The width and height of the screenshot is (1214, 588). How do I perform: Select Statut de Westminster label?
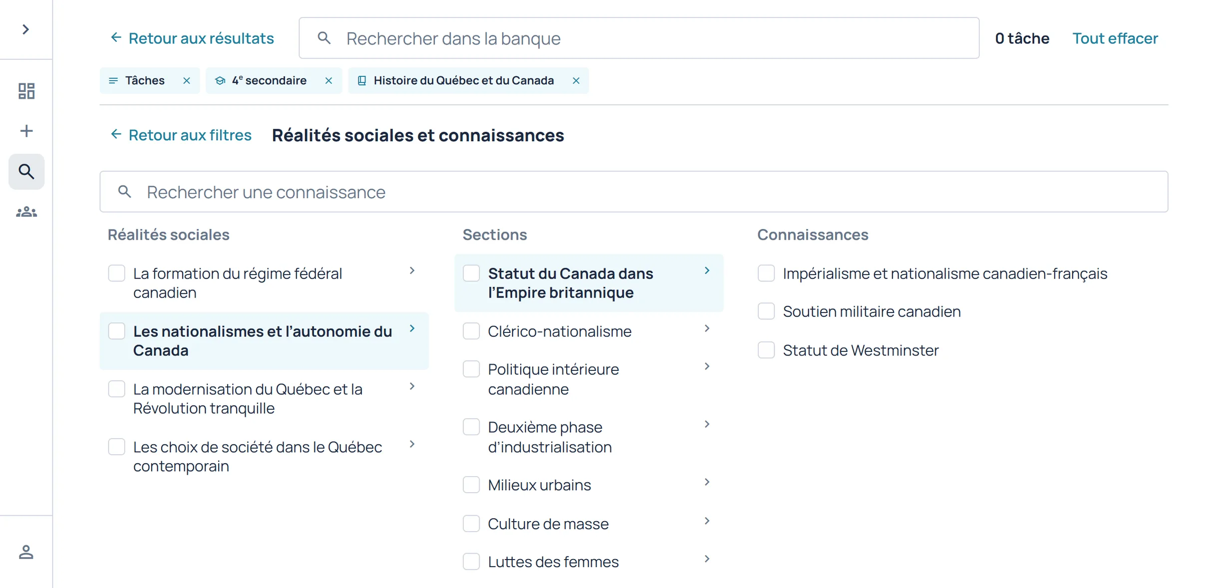tap(861, 350)
